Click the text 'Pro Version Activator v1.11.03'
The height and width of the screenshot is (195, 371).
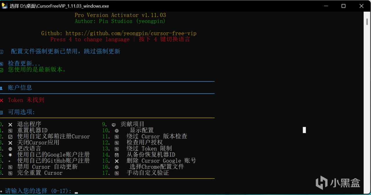120,15
